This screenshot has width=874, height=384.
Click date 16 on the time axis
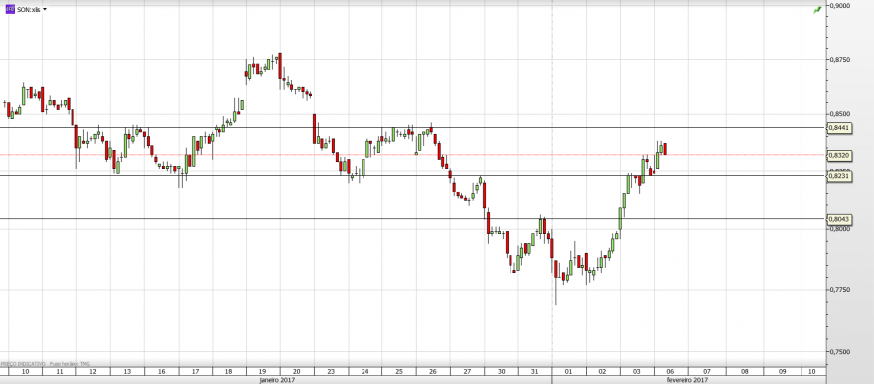pyautogui.click(x=162, y=371)
